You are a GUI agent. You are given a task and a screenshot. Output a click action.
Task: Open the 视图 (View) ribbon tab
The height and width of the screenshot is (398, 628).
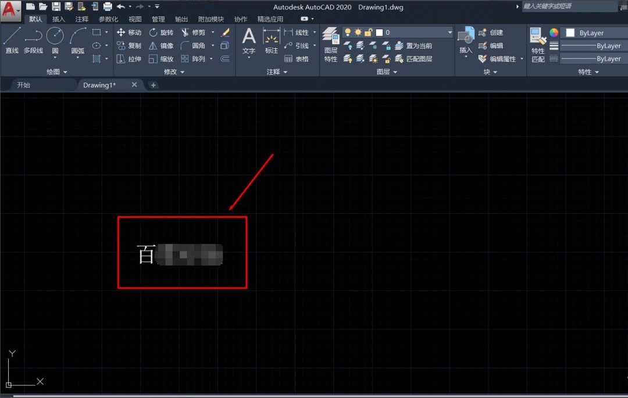pos(135,19)
